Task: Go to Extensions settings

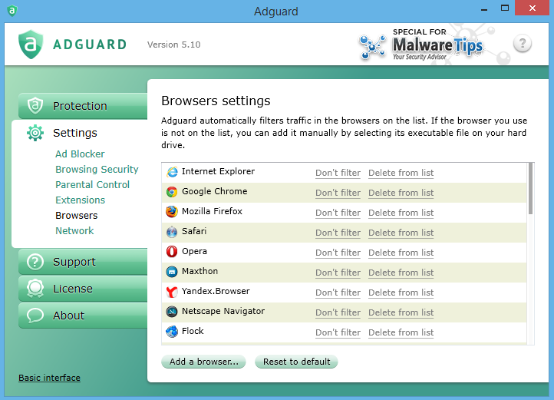Action: (x=81, y=200)
